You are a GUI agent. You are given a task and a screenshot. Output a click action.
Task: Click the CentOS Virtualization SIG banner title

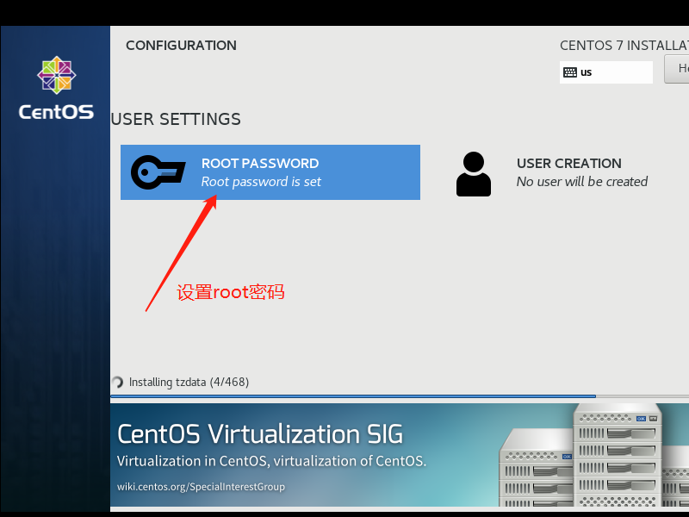pyautogui.click(x=260, y=434)
